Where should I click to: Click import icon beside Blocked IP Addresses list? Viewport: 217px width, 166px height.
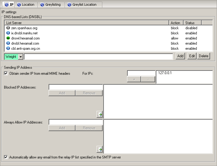[100, 114]
